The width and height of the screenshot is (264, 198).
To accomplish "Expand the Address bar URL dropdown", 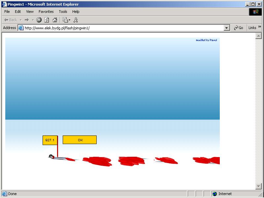I will (226, 28).
